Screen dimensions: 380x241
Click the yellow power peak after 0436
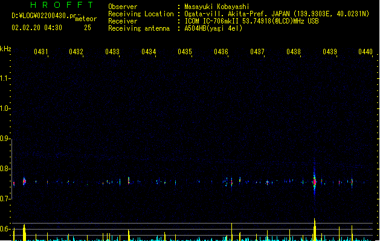[231, 232]
